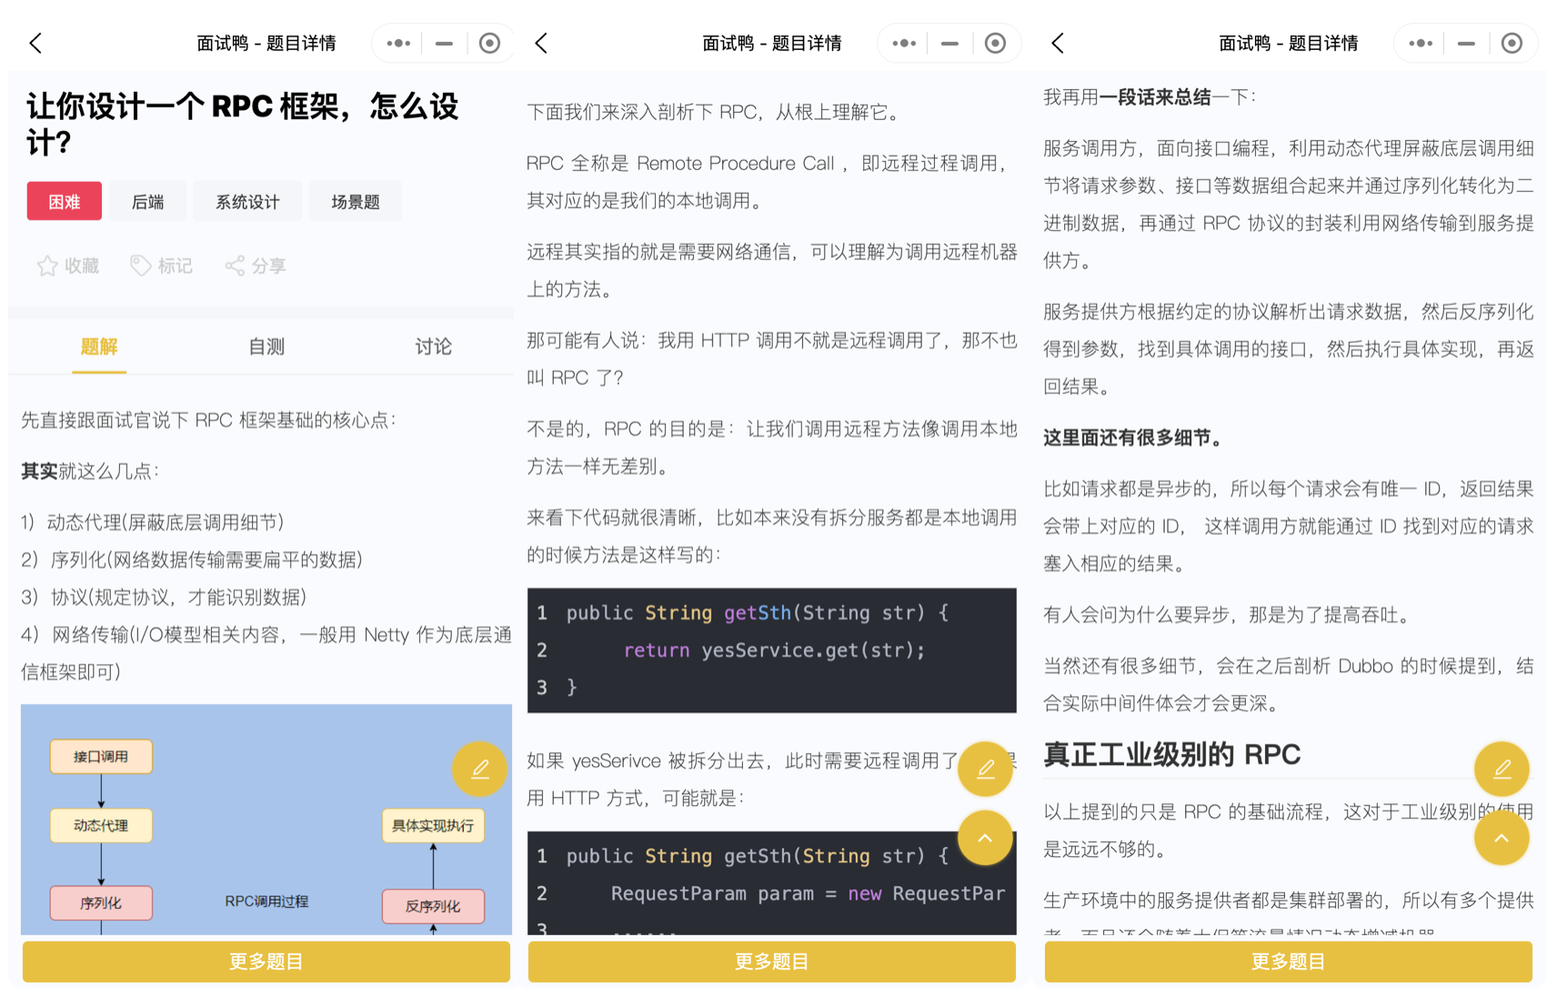
Task: Tap the yellow pencil edit button over the RPC diagram
Action: tap(479, 770)
